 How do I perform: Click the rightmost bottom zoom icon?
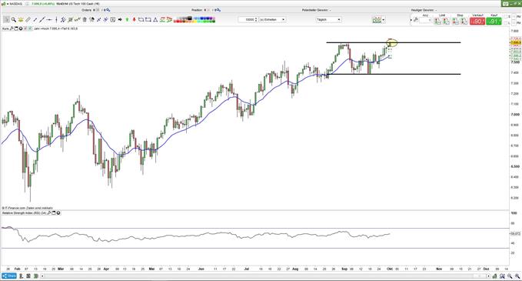click(518, 276)
